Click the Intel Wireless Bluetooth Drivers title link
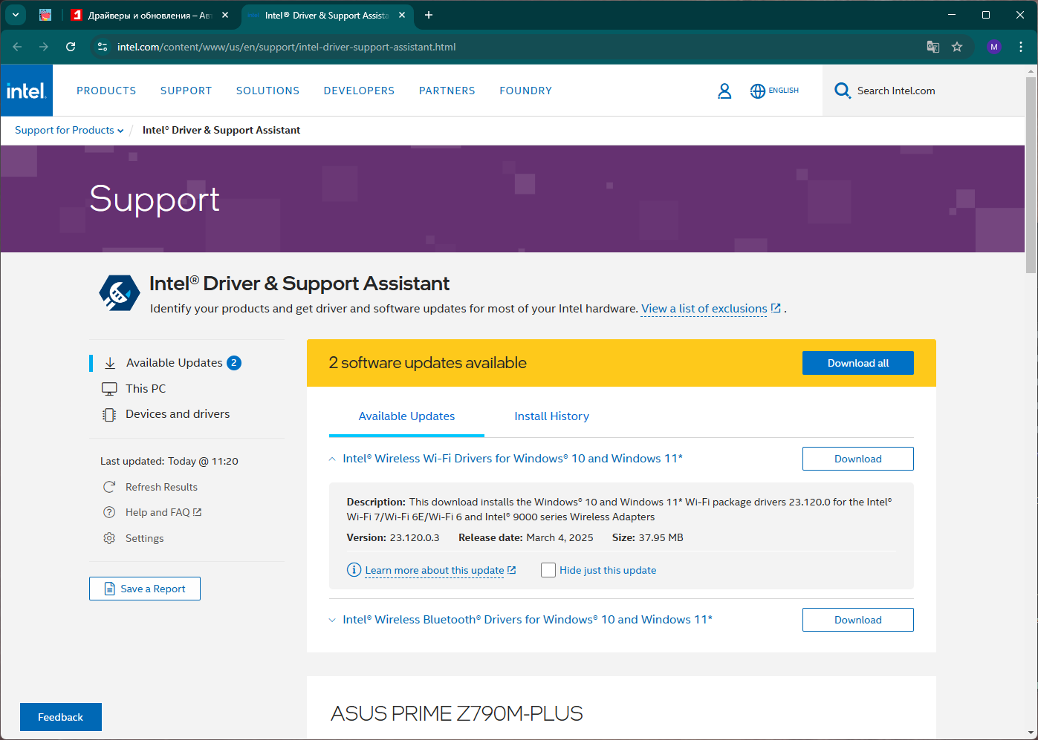This screenshot has height=740, width=1038. click(x=528, y=620)
